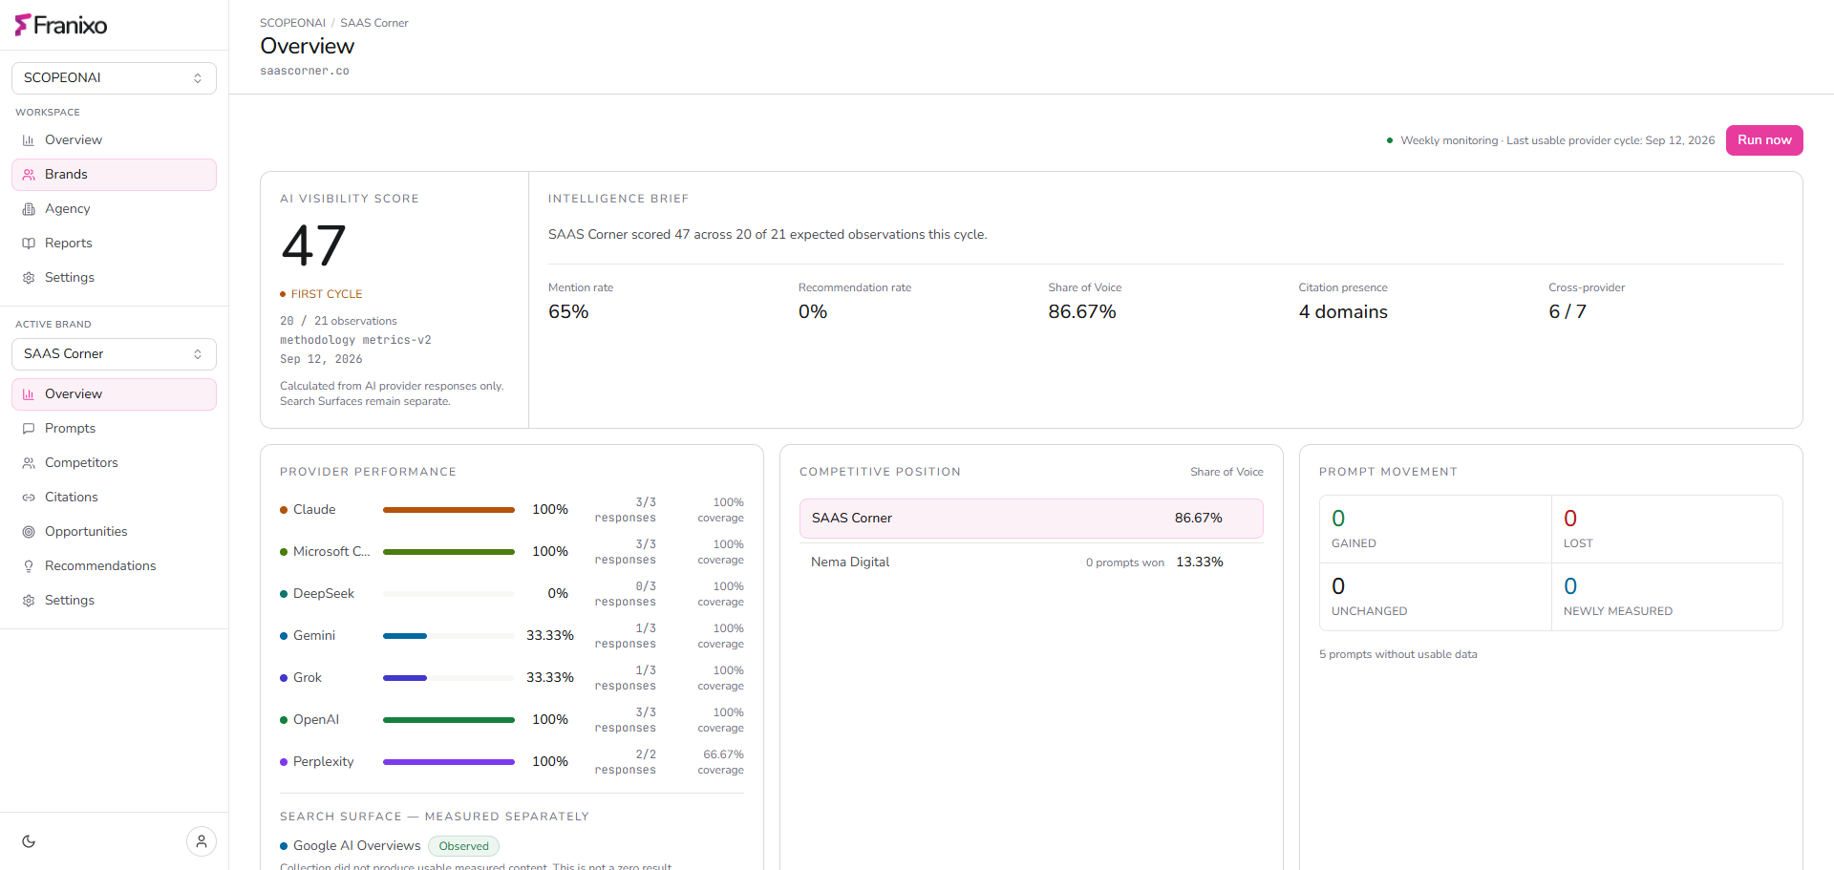The width and height of the screenshot is (1834, 870).
Task: Click the UNCHANGED prompt movement card
Action: coord(1436,597)
